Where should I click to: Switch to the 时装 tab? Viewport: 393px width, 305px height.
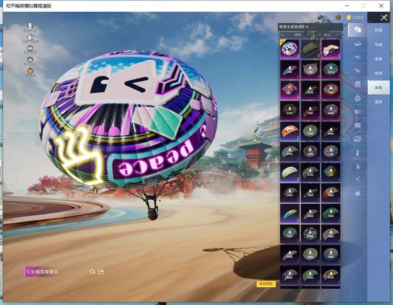379,30
